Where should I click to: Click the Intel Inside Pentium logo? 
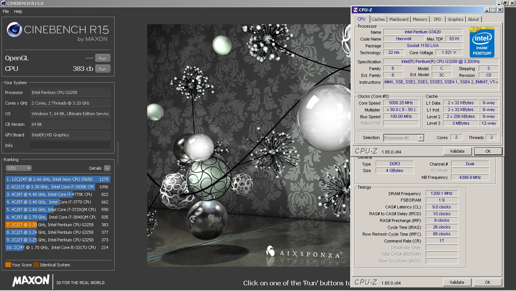482,42
